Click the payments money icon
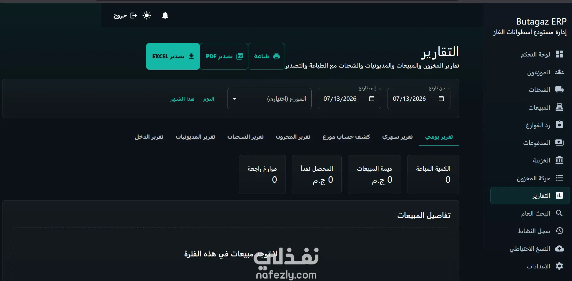The image size is (572, 281). pyautogui.click(x=559, y=143)
